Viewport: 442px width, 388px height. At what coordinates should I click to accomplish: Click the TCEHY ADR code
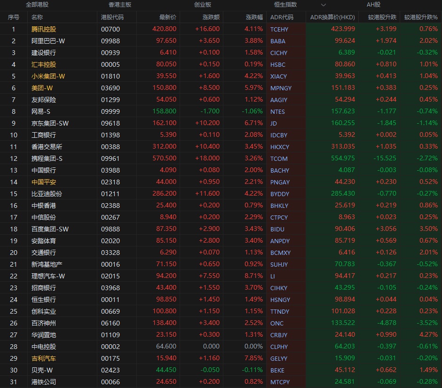pyautogui.click(x=279, y=29)
